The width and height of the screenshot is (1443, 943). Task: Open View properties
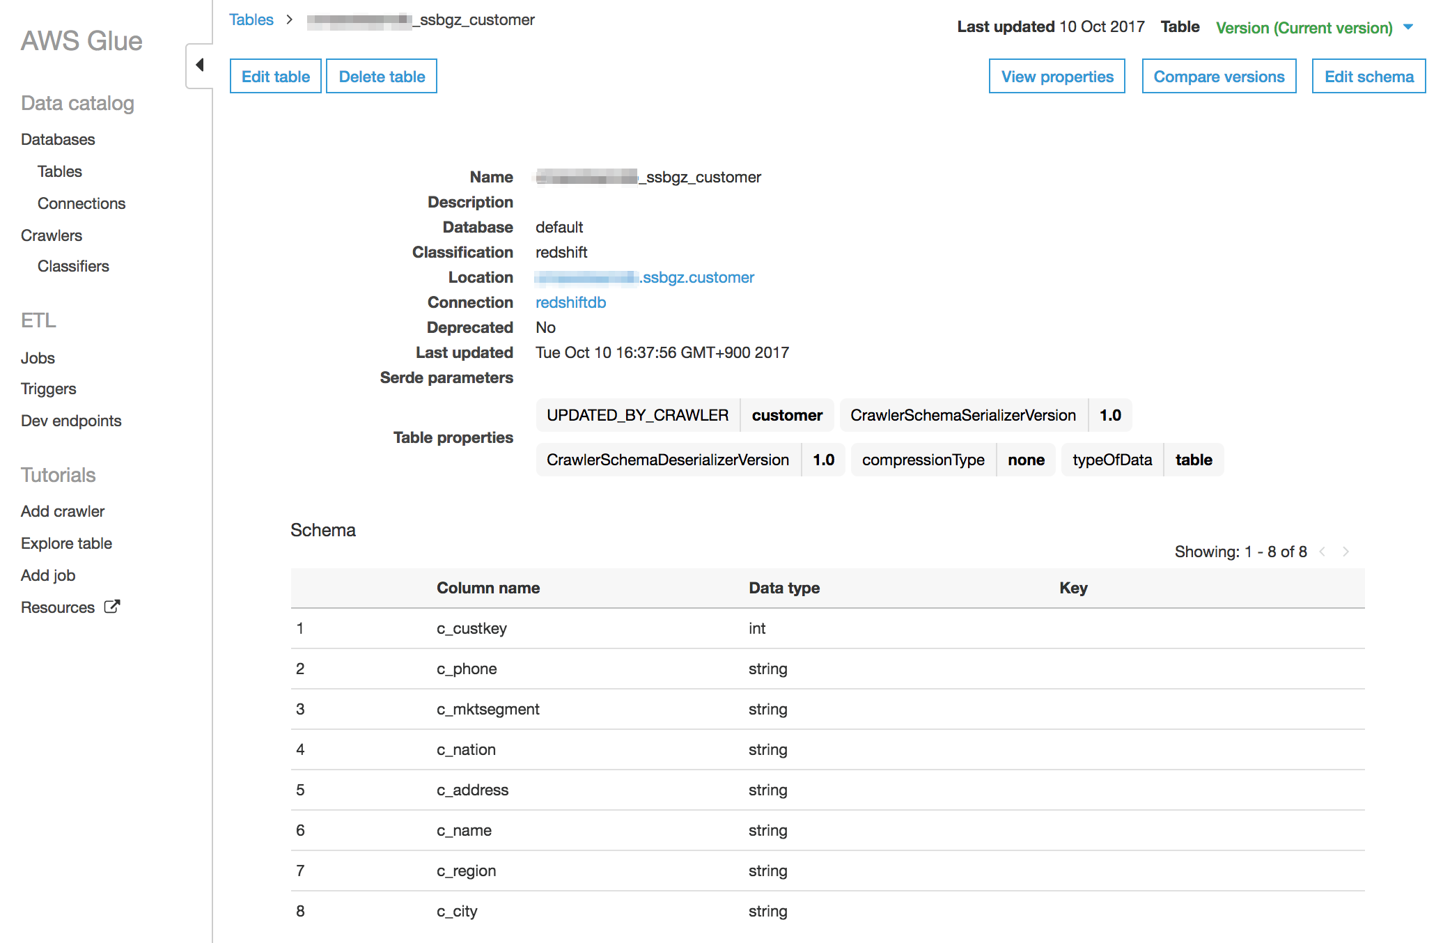coord(1056,76)
